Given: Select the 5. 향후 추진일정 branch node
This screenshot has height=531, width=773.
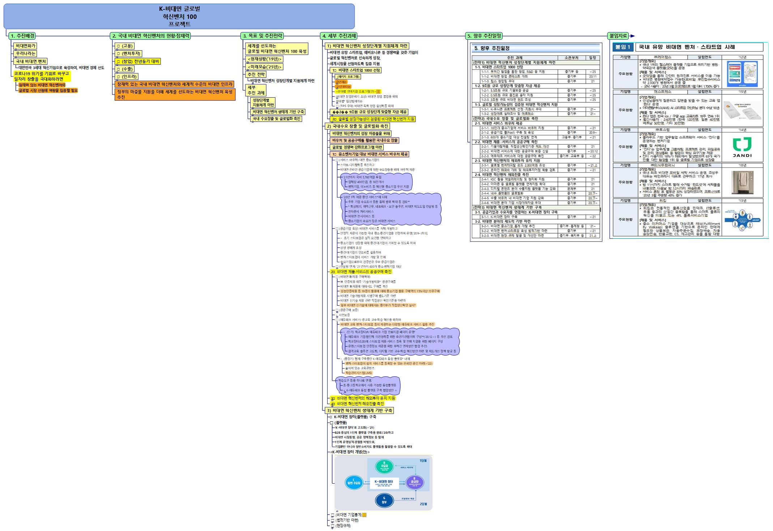Looking at the screenshot, I should click(x=484, y=36).
